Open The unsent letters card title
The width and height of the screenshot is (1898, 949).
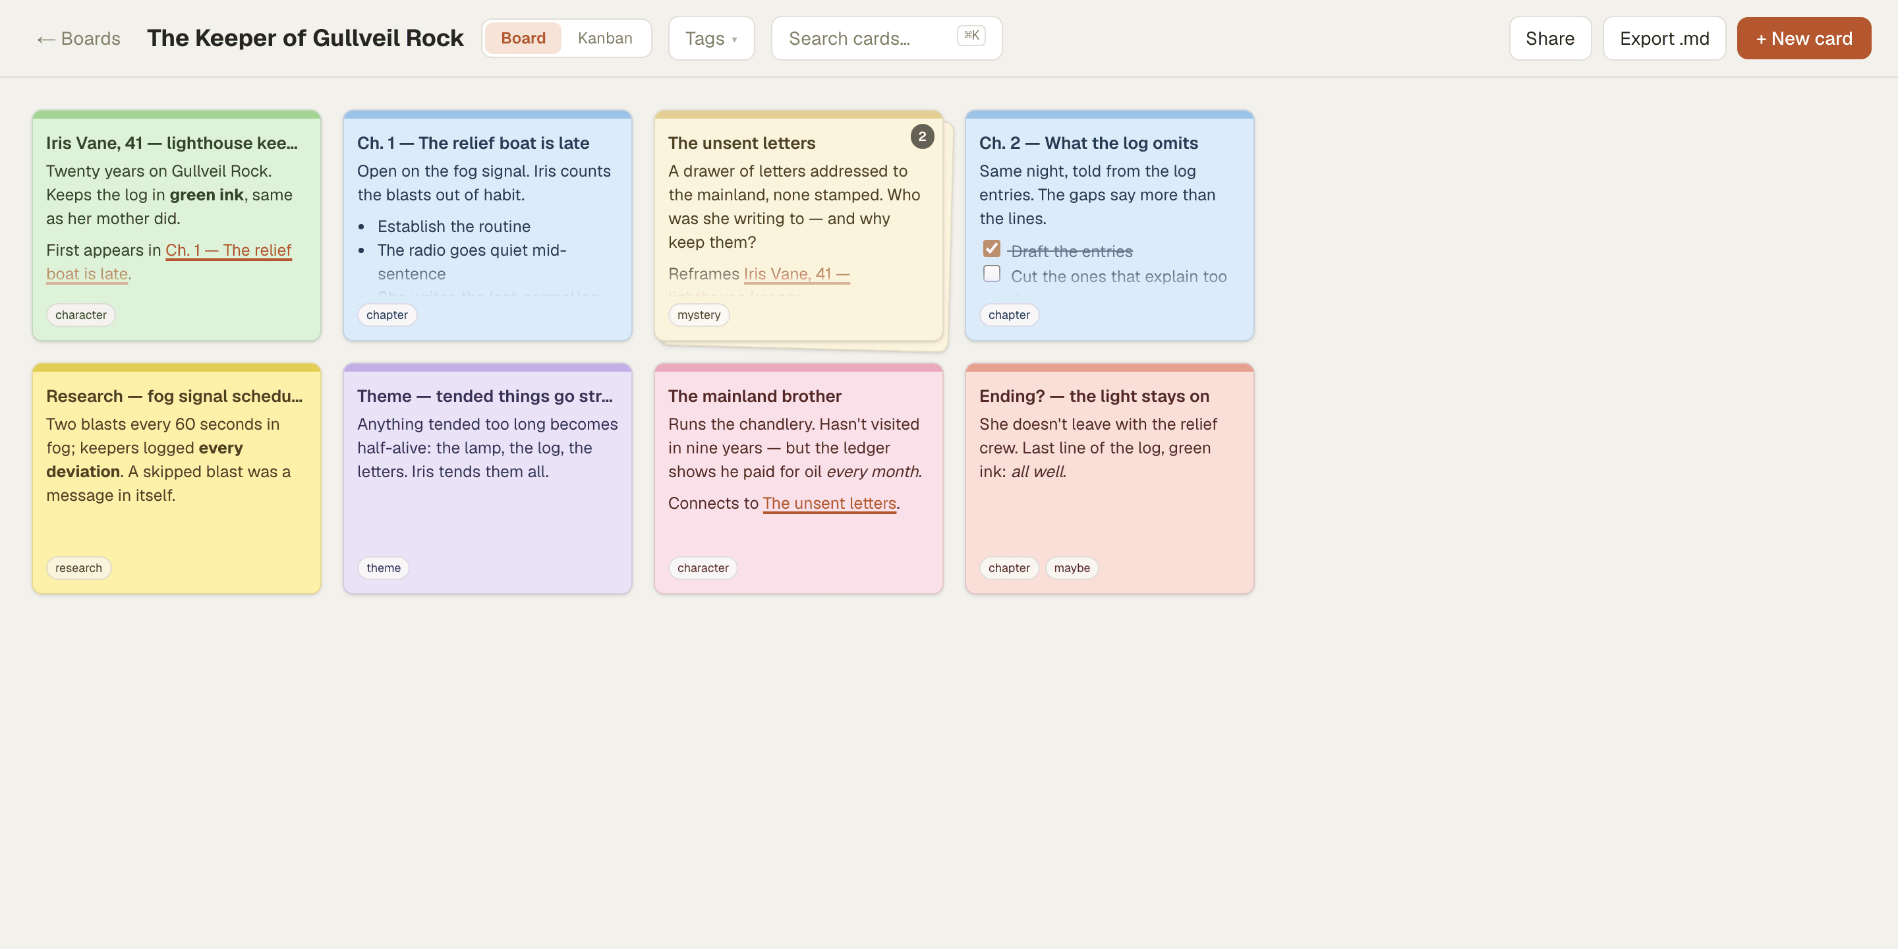click(742, 143)
